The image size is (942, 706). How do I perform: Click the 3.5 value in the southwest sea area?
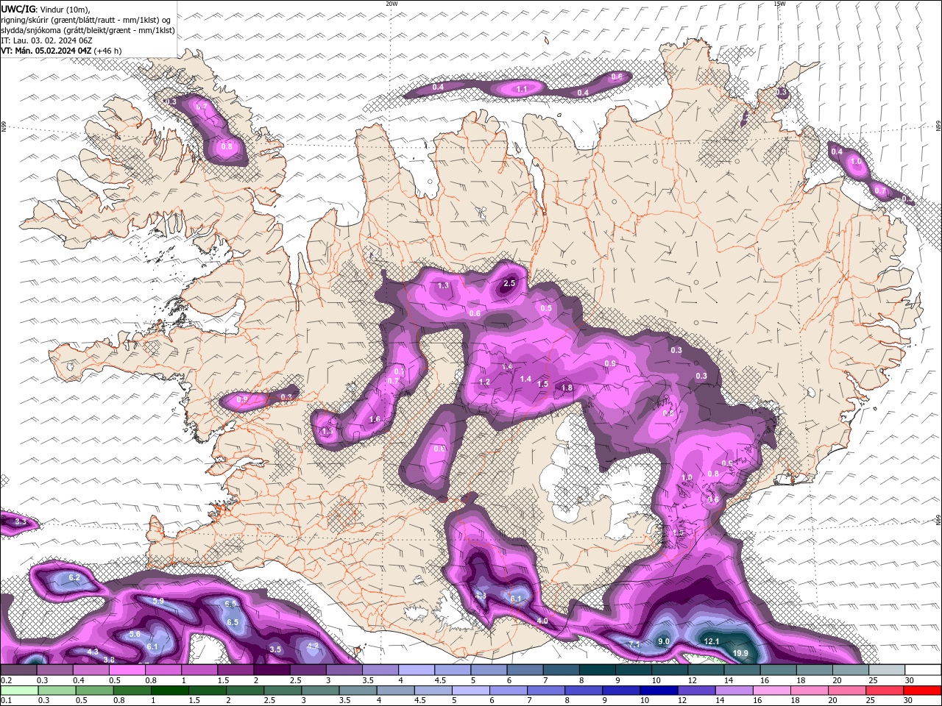tap(275, 649)
